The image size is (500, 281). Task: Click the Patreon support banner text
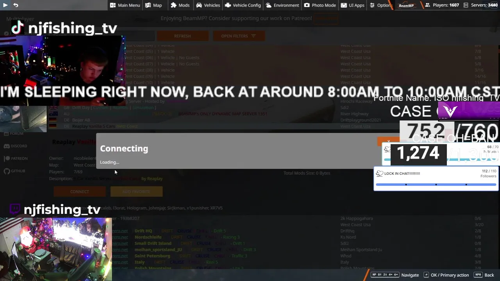(x=236, y=18)
